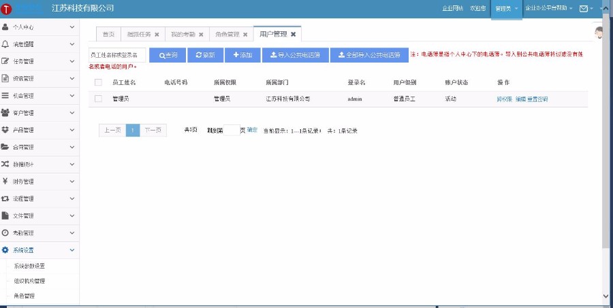Click the 江苏科技有限公司 department cell
This screenshot has height=308, width=613.
pos(288,99)
